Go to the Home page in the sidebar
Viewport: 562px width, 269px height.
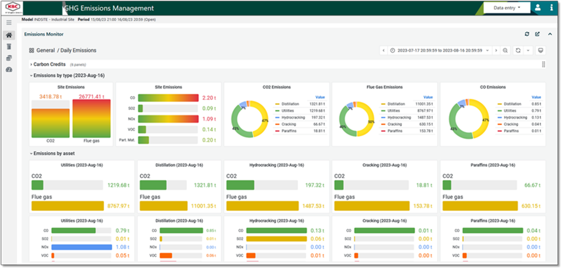pyautogui.click(x=8, y=35)
